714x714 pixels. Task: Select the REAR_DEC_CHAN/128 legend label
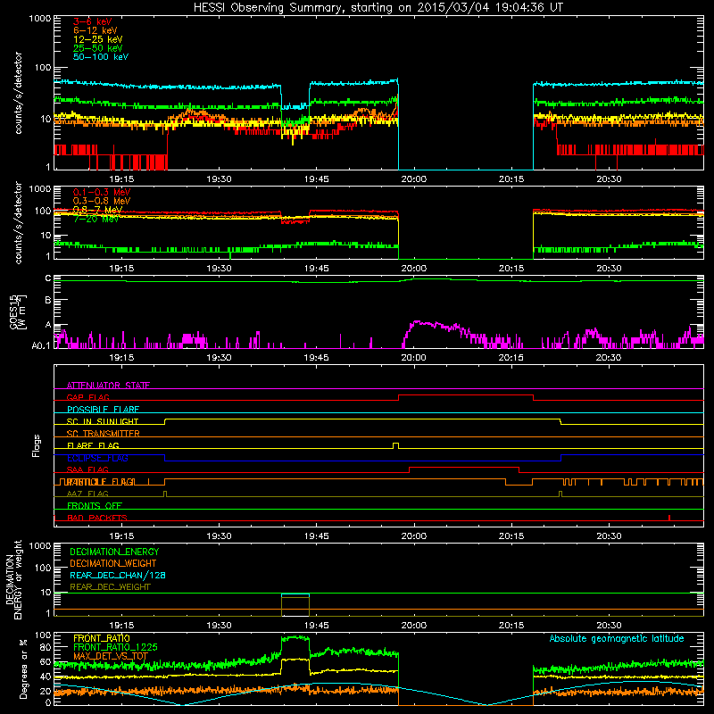tap(118, 575)
